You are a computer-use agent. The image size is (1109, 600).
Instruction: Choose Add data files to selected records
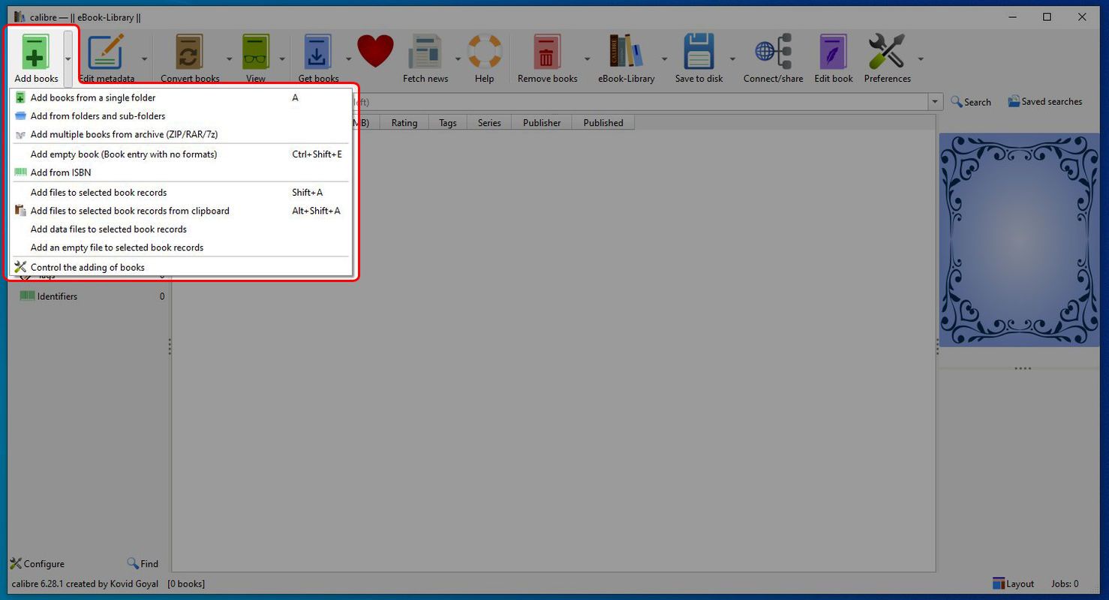pyautogui.click(x=180, y=229)
